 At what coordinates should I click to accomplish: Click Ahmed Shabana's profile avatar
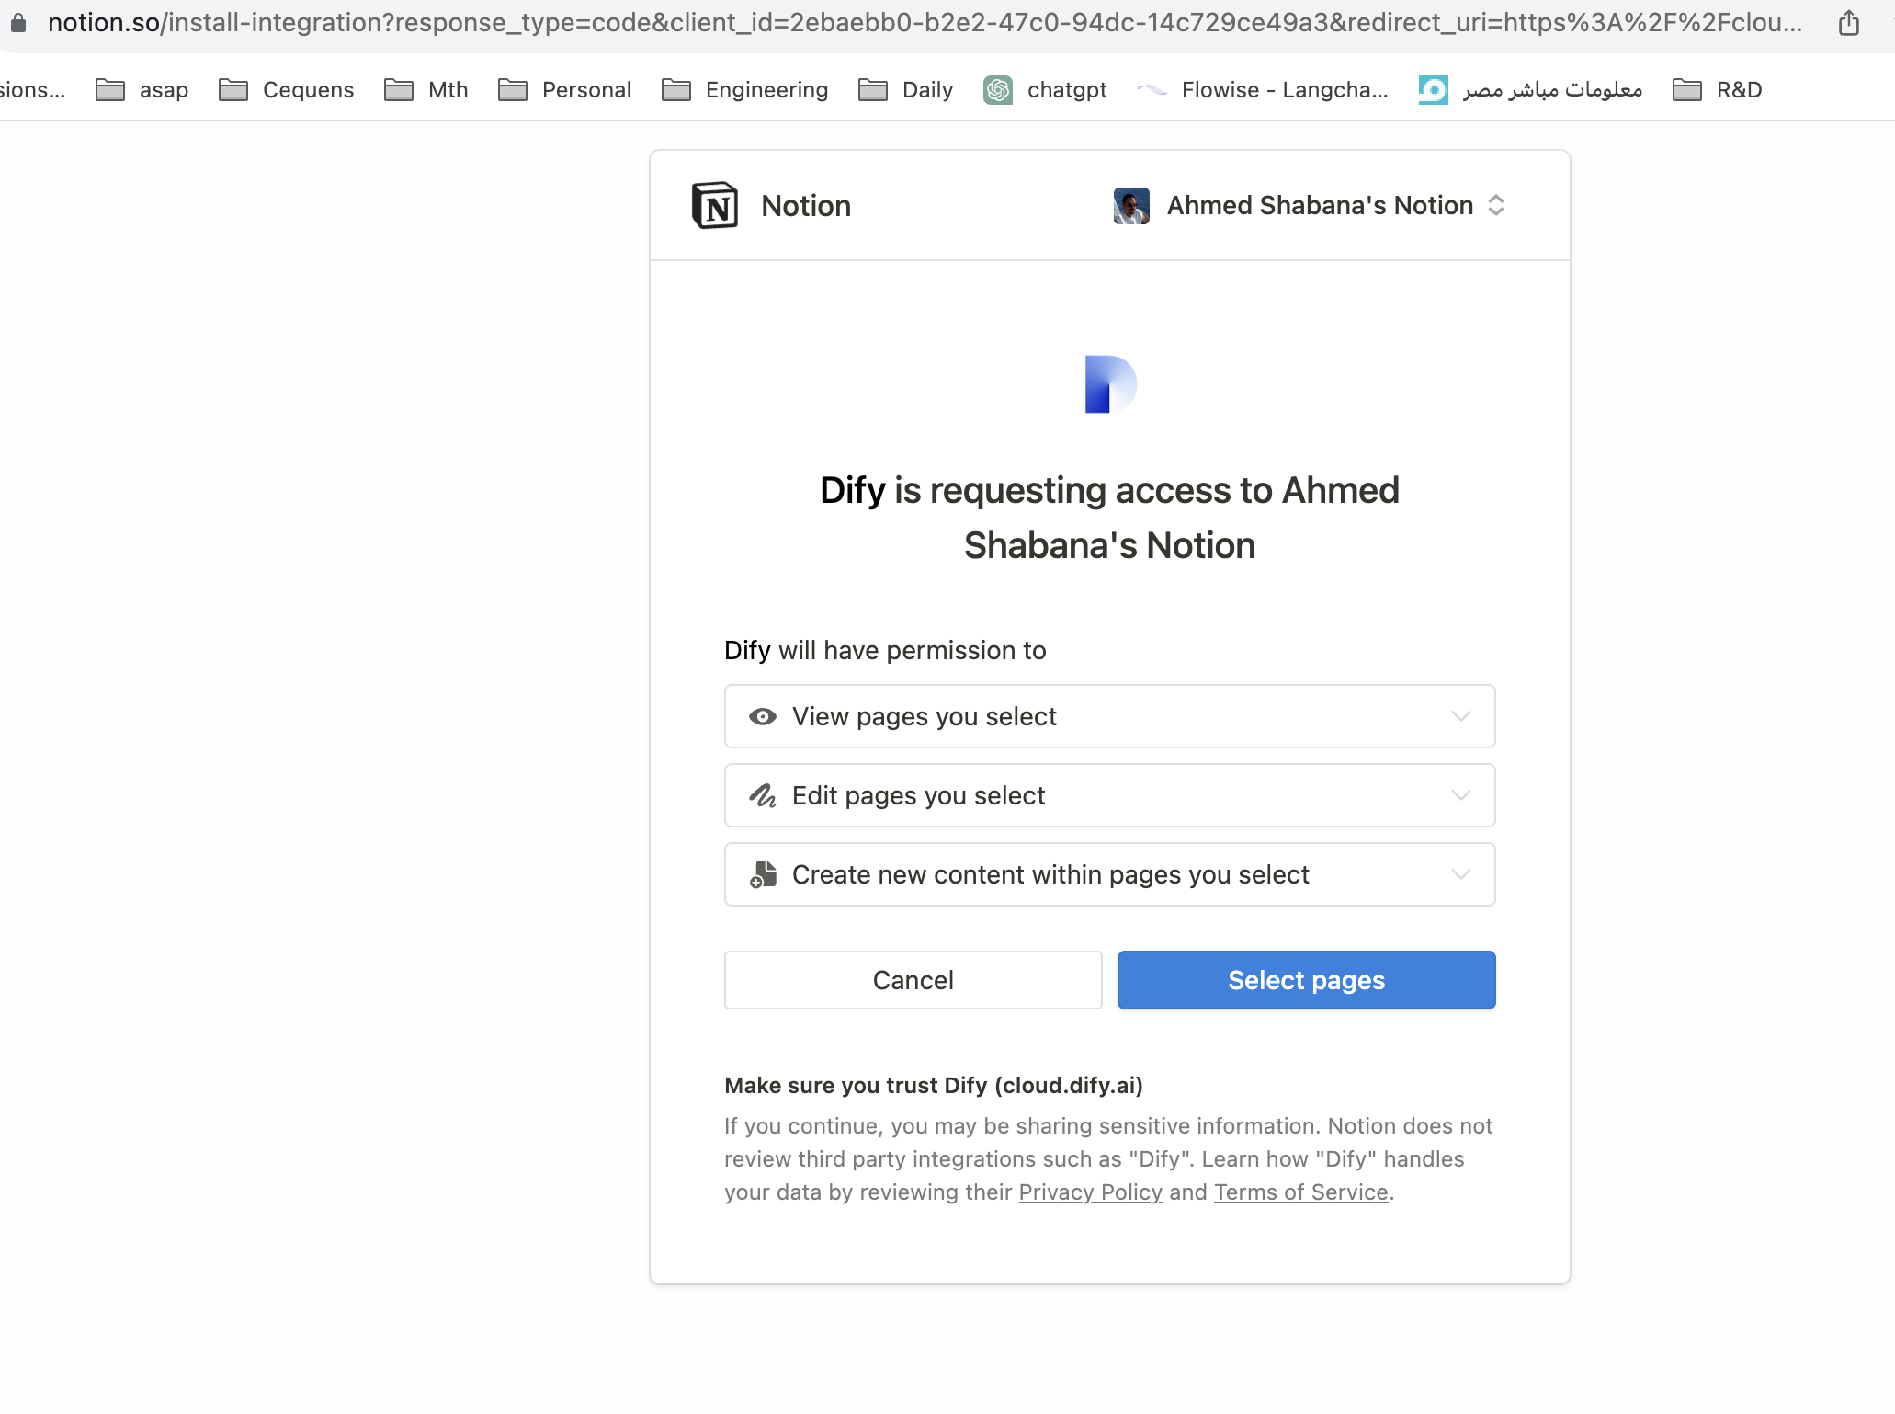pyautogui.click(x=1130, y=206)
